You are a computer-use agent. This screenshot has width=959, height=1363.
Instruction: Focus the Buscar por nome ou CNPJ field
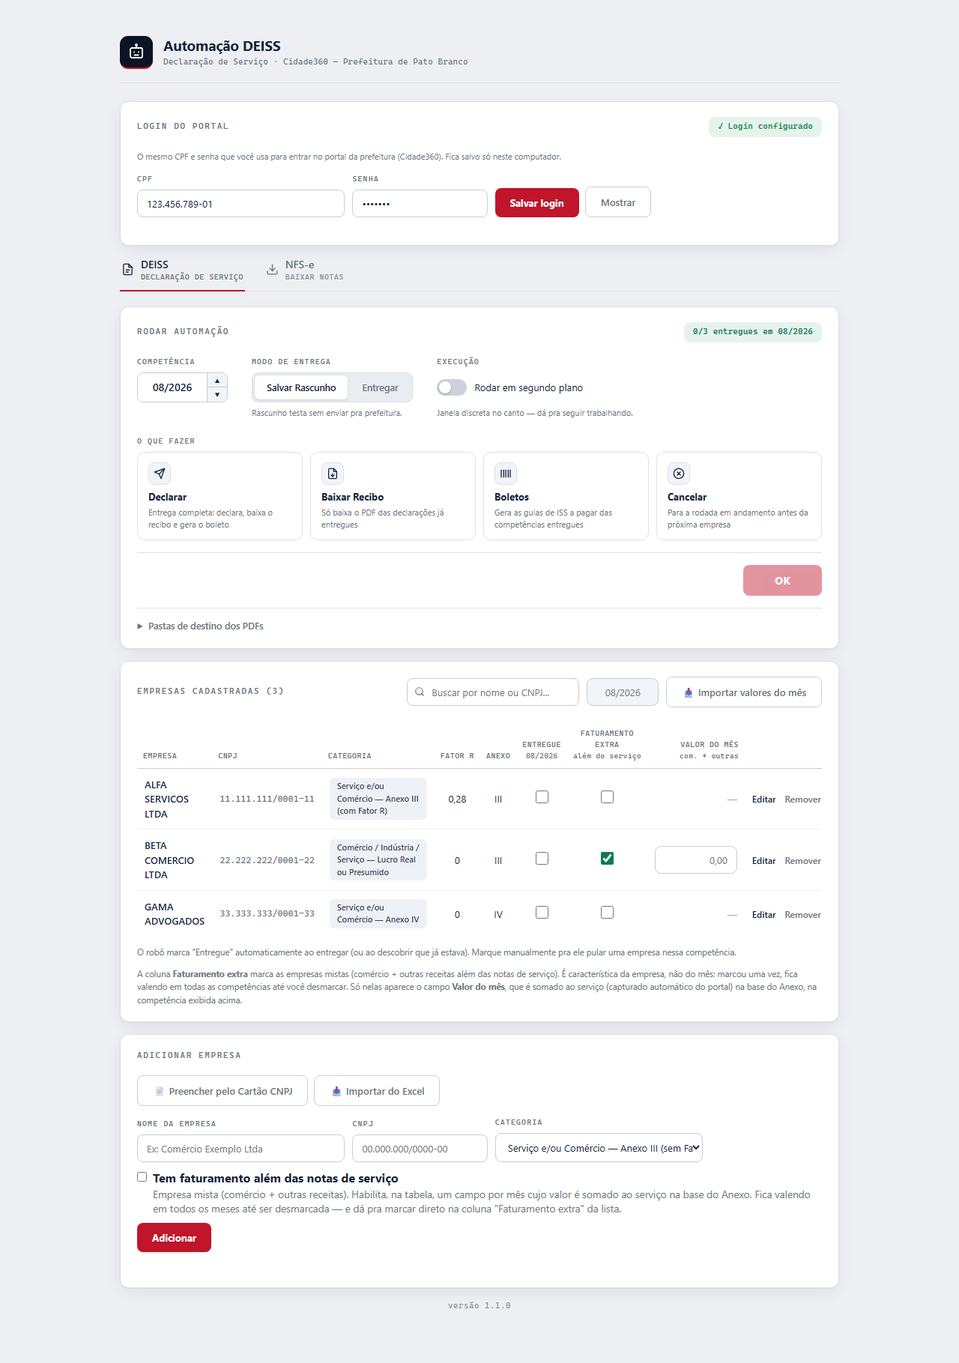coord(493,692)
